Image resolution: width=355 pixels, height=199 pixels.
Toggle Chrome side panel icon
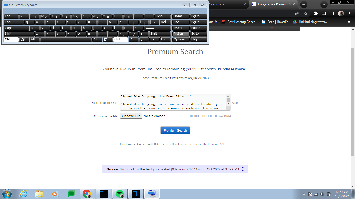click(x=332, y=13)
